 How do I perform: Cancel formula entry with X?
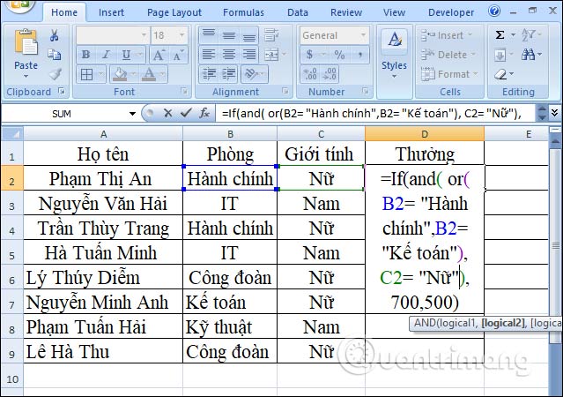coord(167,113)
